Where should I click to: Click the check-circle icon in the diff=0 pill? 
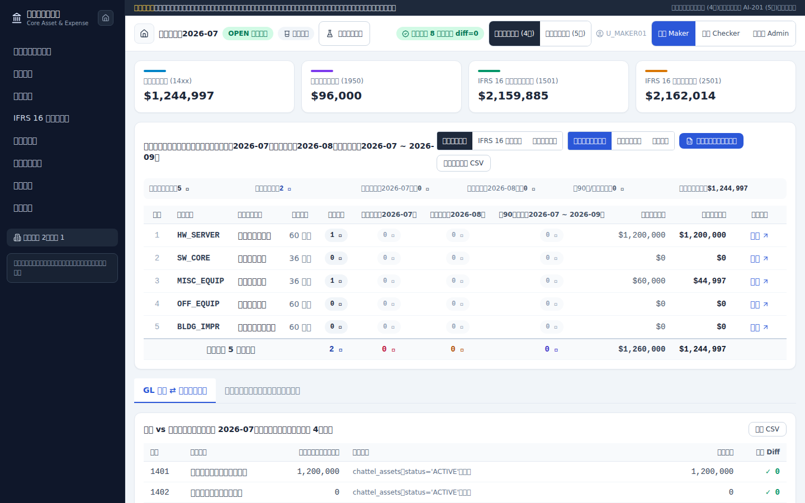coord(405,34)
